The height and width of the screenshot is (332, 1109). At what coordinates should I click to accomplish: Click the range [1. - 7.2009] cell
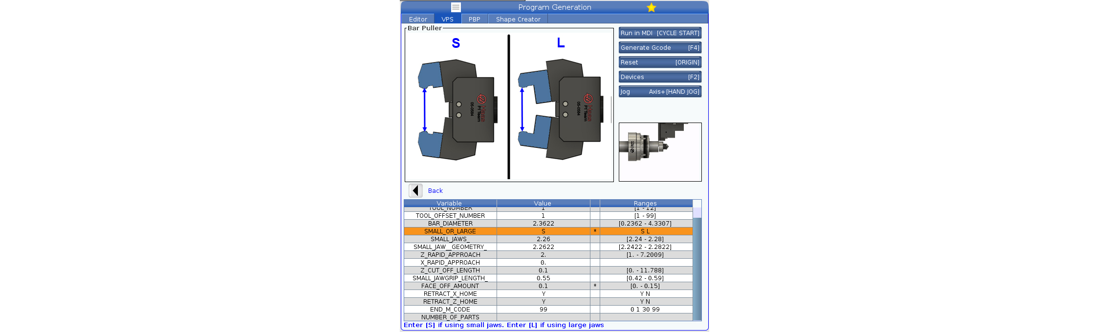(x=646, y=255)
